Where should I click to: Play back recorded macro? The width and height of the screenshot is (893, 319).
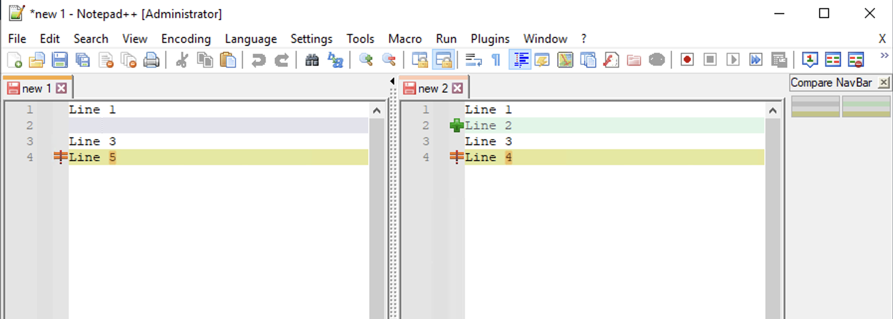(x=733, y=60)
